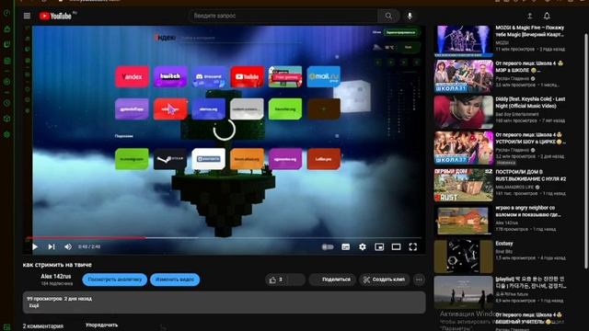Screen dimensions: 589x331
Task: Enable theater mode in the player
Action: [396, 247]
